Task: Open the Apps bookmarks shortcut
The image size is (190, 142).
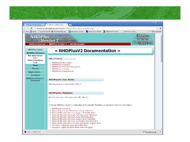Action: pos(26,32)
